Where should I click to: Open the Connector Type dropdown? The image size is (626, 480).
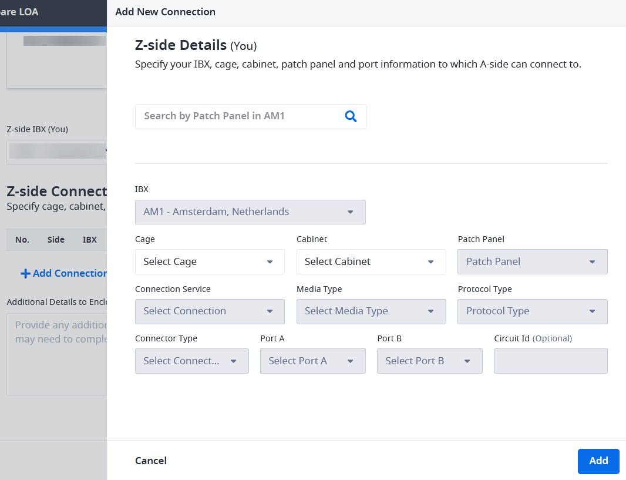coord(191,361)
